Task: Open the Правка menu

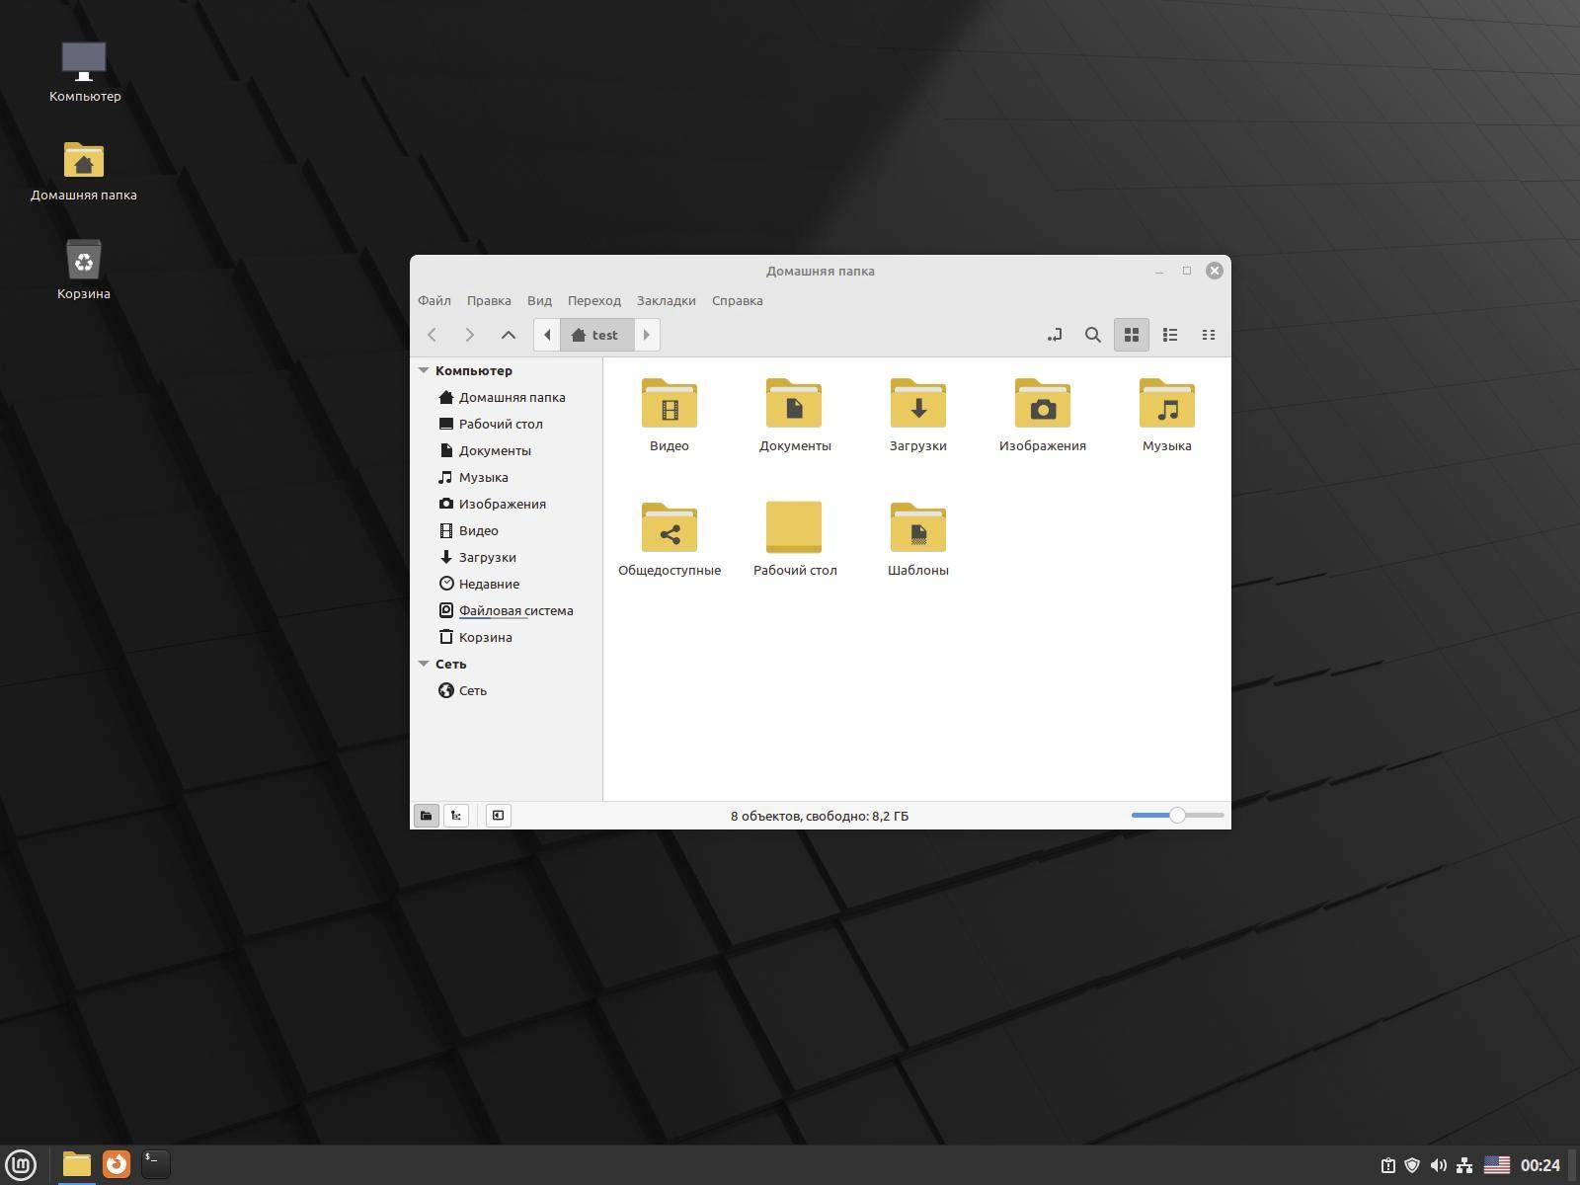Action: pyautogui.click(x=489, y=300)
